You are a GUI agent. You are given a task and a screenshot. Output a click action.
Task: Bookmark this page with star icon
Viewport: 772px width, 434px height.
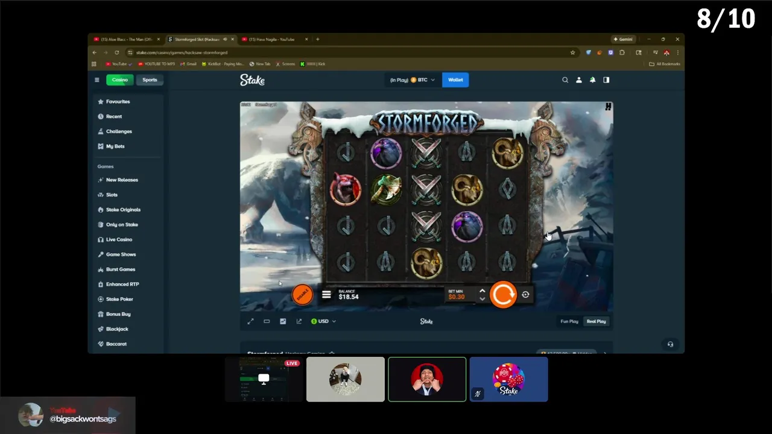pos(572,52)
